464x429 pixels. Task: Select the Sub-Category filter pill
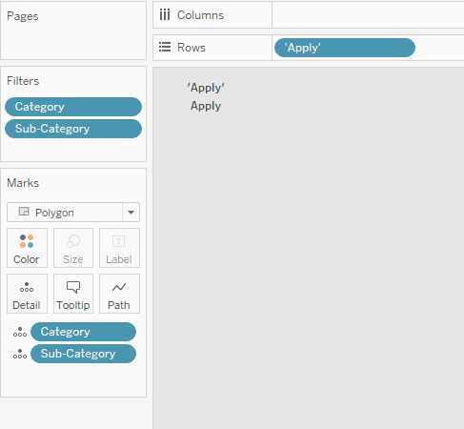click(x=73, y=129)
